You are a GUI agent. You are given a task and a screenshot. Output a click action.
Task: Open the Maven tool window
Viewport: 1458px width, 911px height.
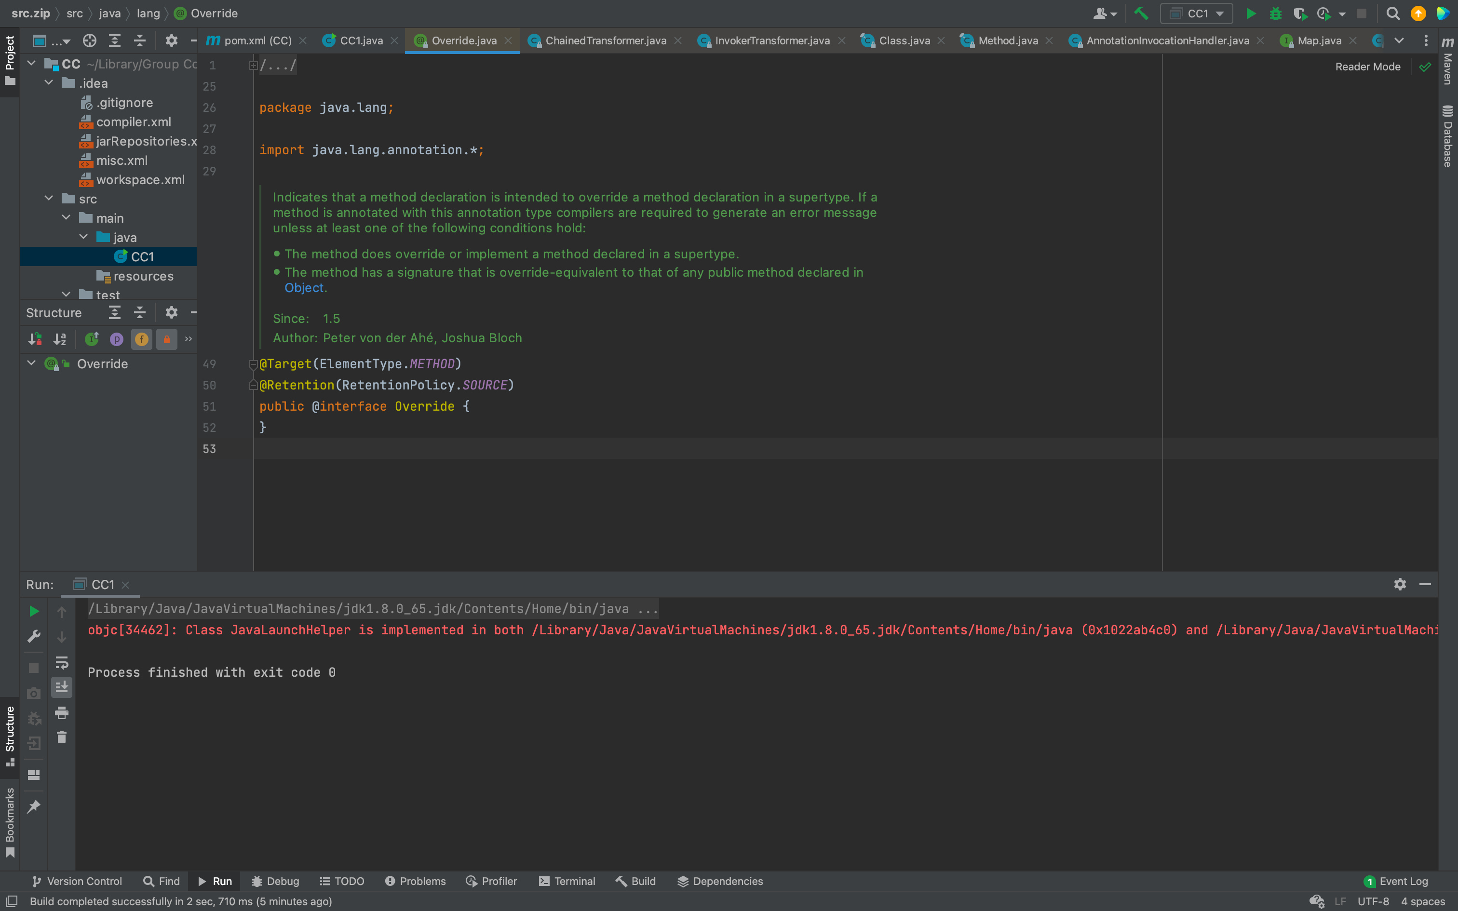click(x=1448, y=60)
